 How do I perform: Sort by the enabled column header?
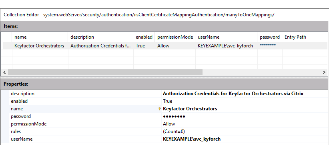pyautogui.click(x=144, y=37)
